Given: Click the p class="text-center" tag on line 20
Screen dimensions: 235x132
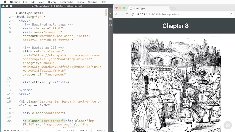Looking at the screenshot, I should (44, 121).
